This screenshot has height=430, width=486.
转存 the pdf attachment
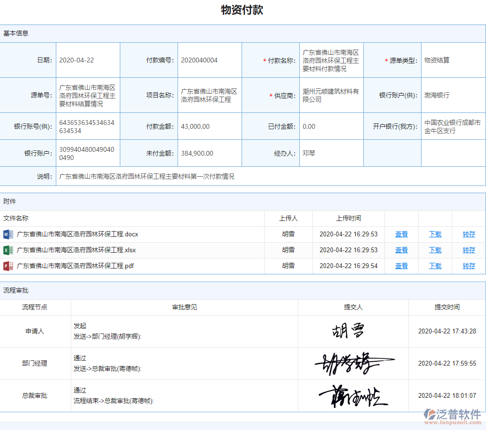pyautogui.click(x=468, y=266)
